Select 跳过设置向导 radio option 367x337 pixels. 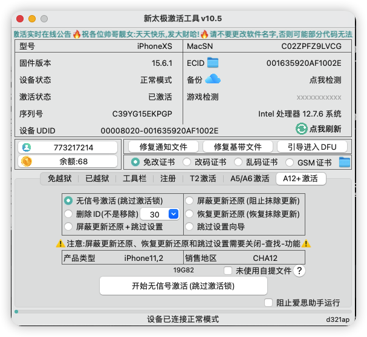click(189, 226)
